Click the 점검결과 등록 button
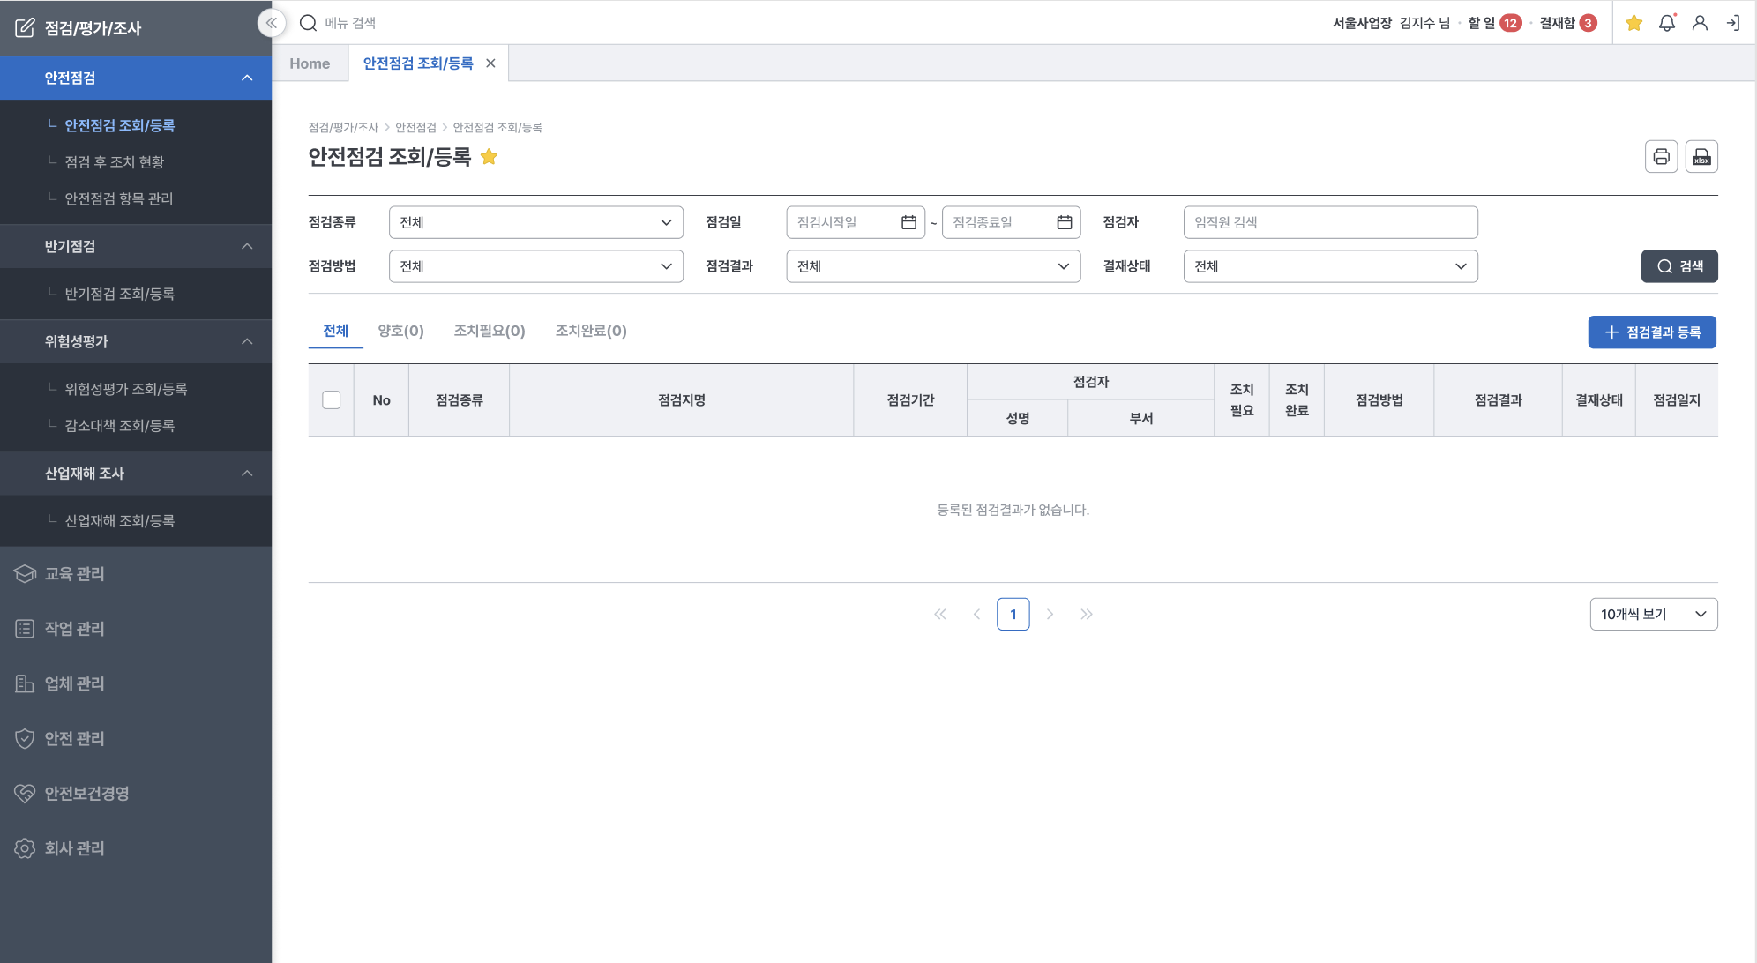Viewport: 1757px width, 963px height. pyautogui.click(x=1651, y=332)
